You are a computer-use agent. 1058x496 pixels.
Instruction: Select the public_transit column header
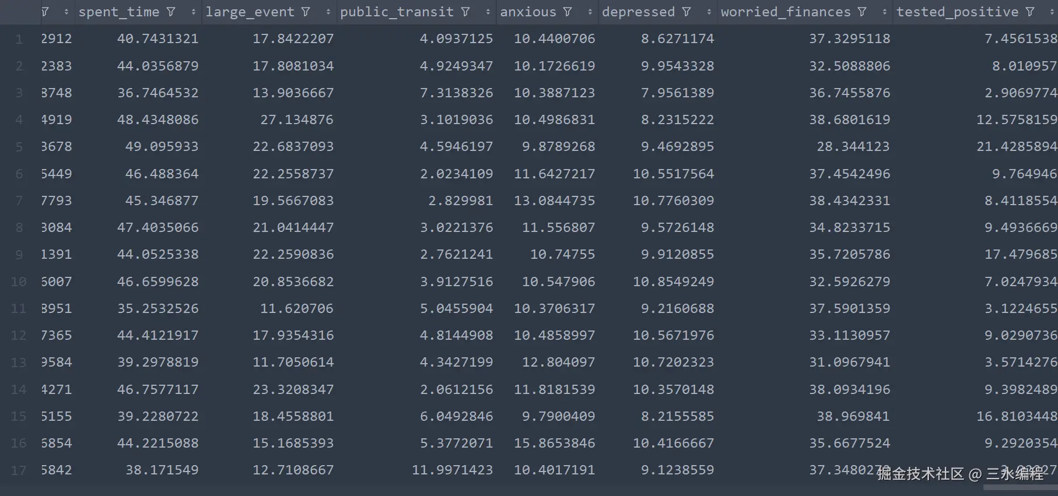coord(397,12)
